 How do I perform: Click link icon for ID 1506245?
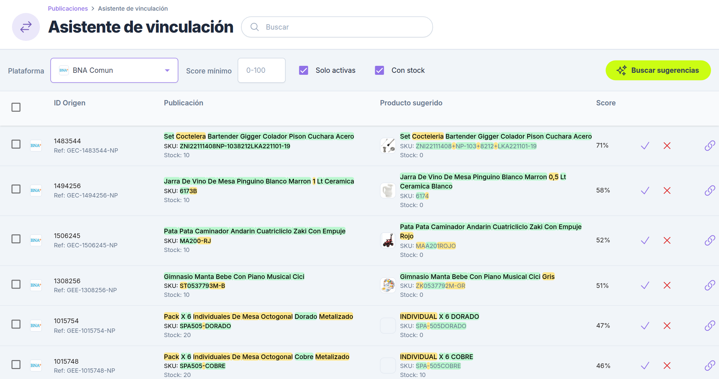click(710, 240)
